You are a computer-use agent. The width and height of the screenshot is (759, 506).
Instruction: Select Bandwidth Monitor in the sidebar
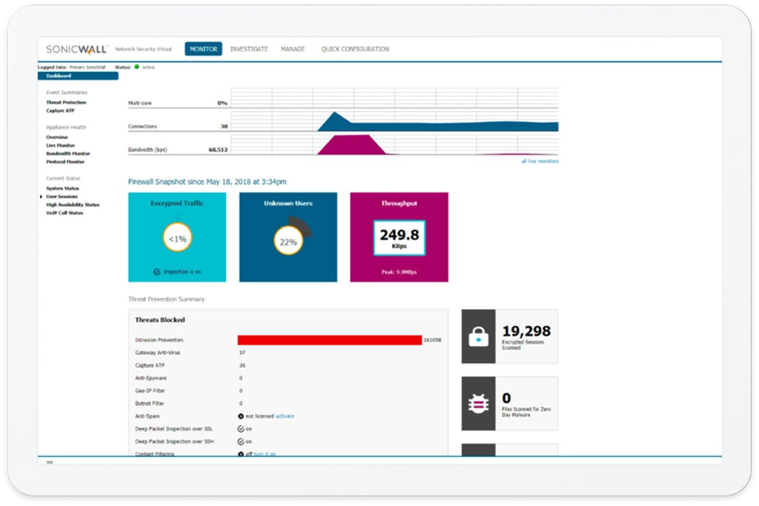[67, 153]
